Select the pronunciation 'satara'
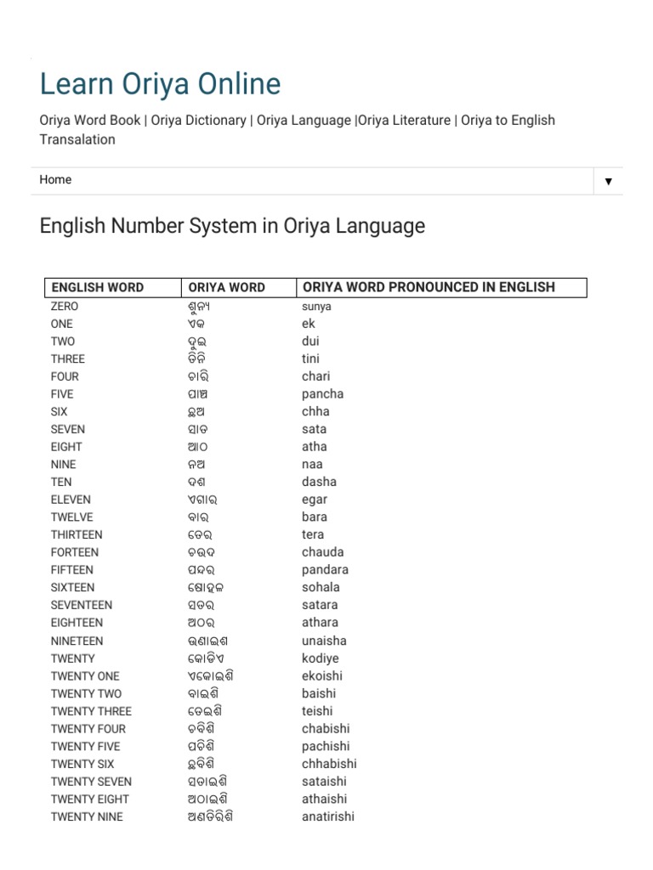The image size is (653, 870). tap(320, 605)
